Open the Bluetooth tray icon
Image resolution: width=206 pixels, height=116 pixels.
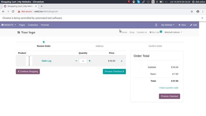pyautogui.click(x=157, y=2)
